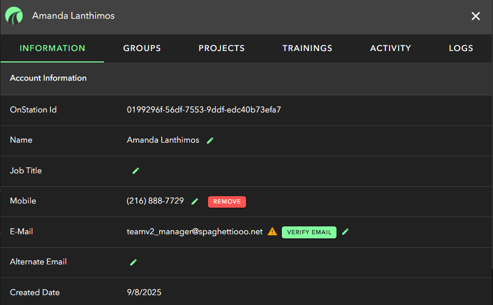
Task: Click the orange email warning triangle
Action: pyautogui.click(x=272, y=232)
